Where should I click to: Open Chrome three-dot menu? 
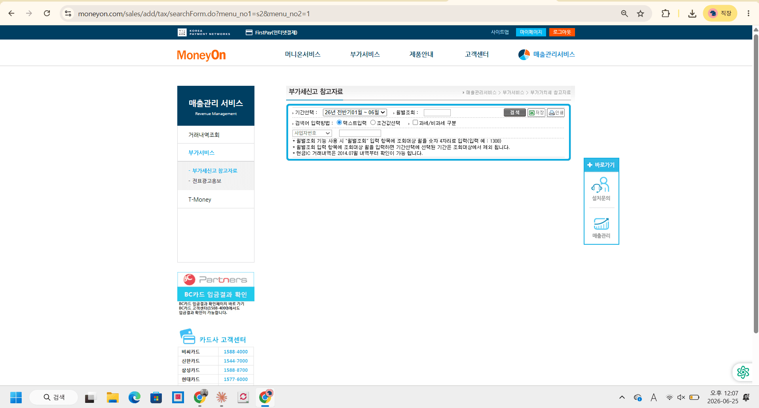(x=748, y=13)
